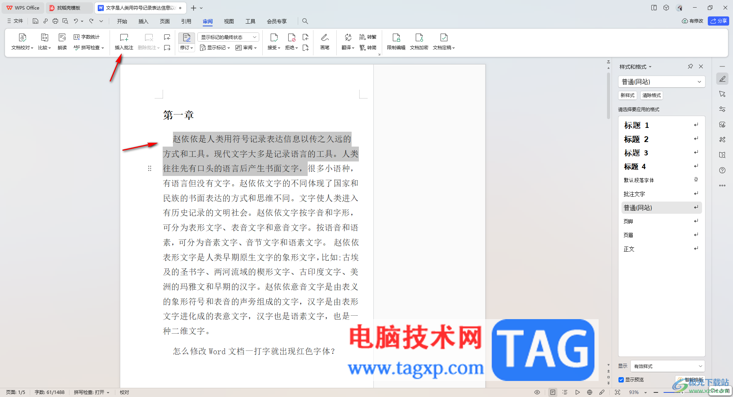The width and height of the screenshot is (733, 397).
Task: Go to previous comment icon
Action: 167,37
